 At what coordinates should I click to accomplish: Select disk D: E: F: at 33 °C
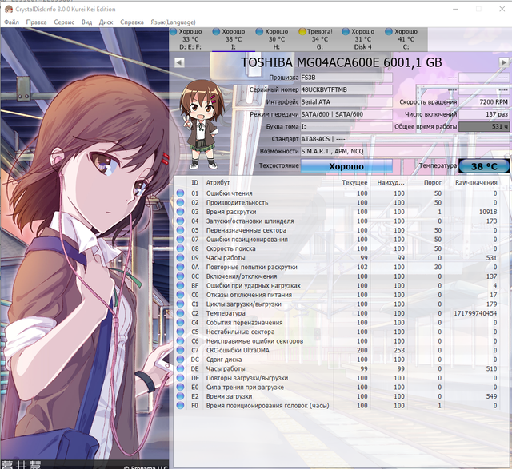190,39
